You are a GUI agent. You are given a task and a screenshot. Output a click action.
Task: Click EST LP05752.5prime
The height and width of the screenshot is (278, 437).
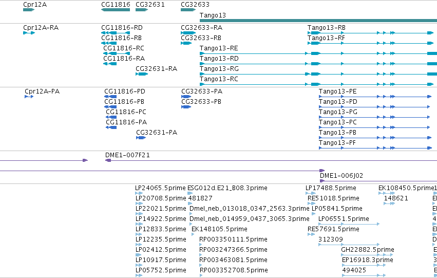[x=161, y=270]
